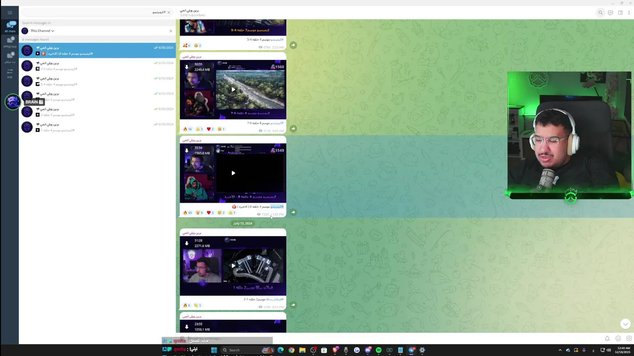Play the 50:55 video for episodes 7-6
This screenshot has height=356, width=634.
pos(233,89)
